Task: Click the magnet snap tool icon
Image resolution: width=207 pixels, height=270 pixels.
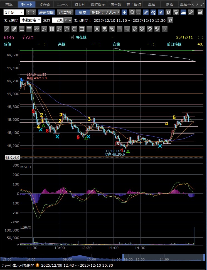Action: click(x=149, y=29)
